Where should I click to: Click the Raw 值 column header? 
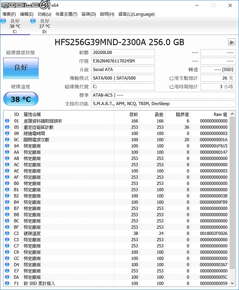click(210, 114)
